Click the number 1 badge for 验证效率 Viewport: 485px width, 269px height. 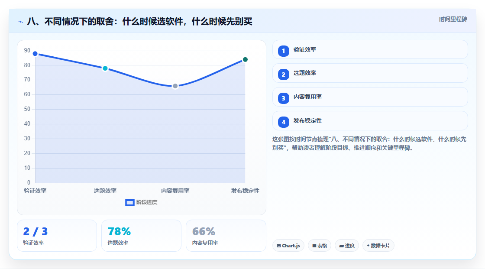pyautogui.click(x=283, y=51)
